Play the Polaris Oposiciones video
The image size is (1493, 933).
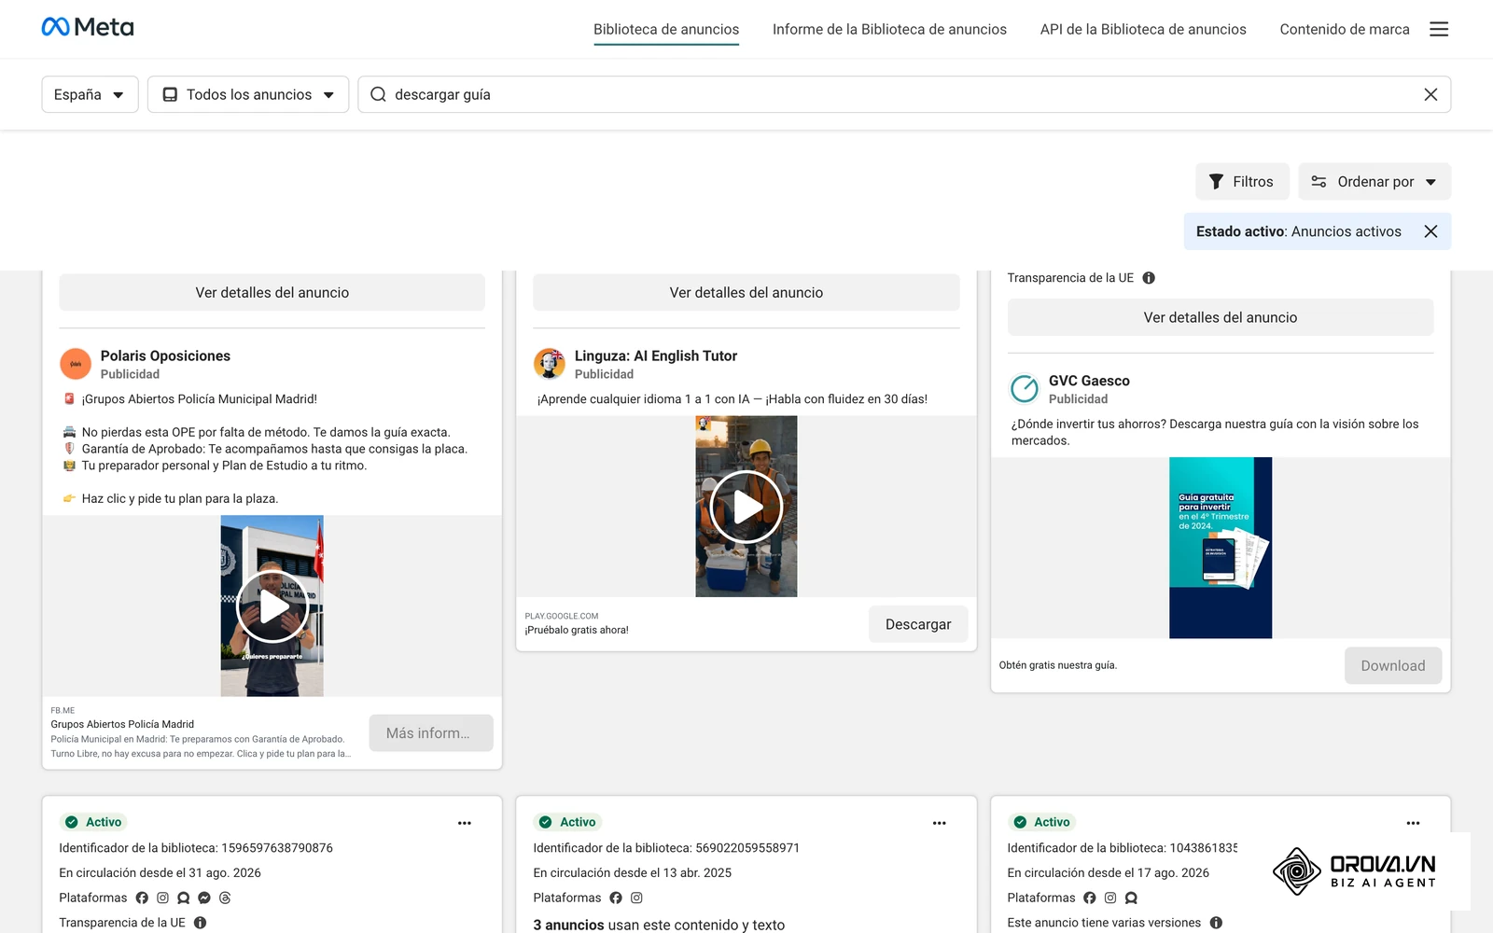coord(272,606)
